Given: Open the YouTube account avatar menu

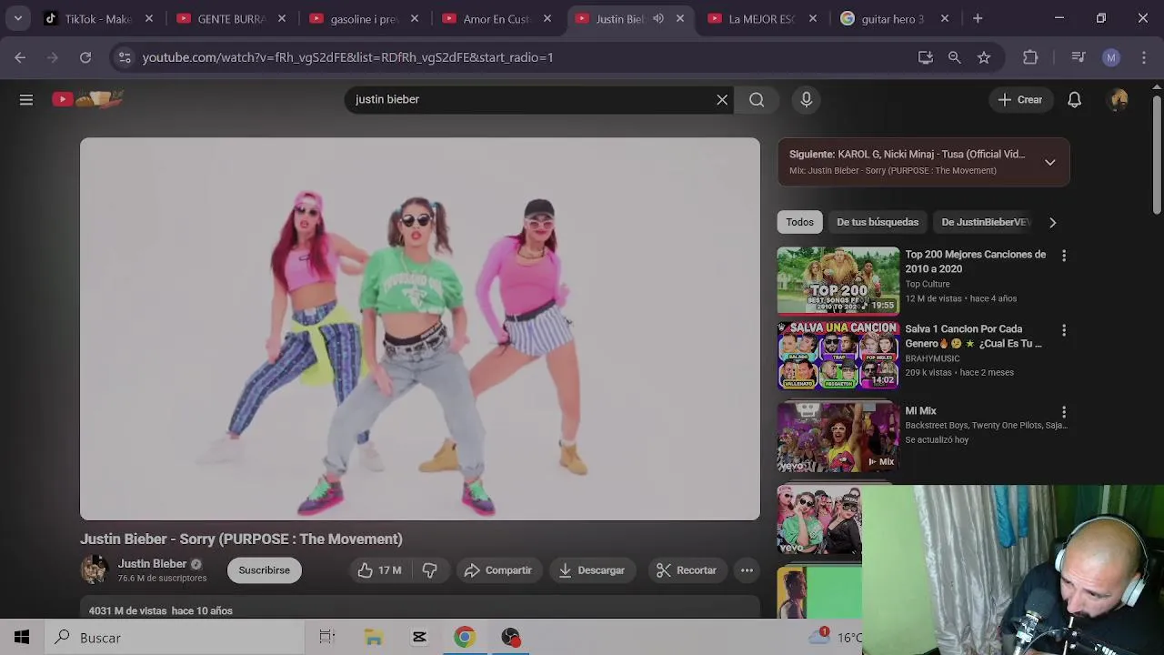Looking at the screenshot, I should tap(1119, 100).
